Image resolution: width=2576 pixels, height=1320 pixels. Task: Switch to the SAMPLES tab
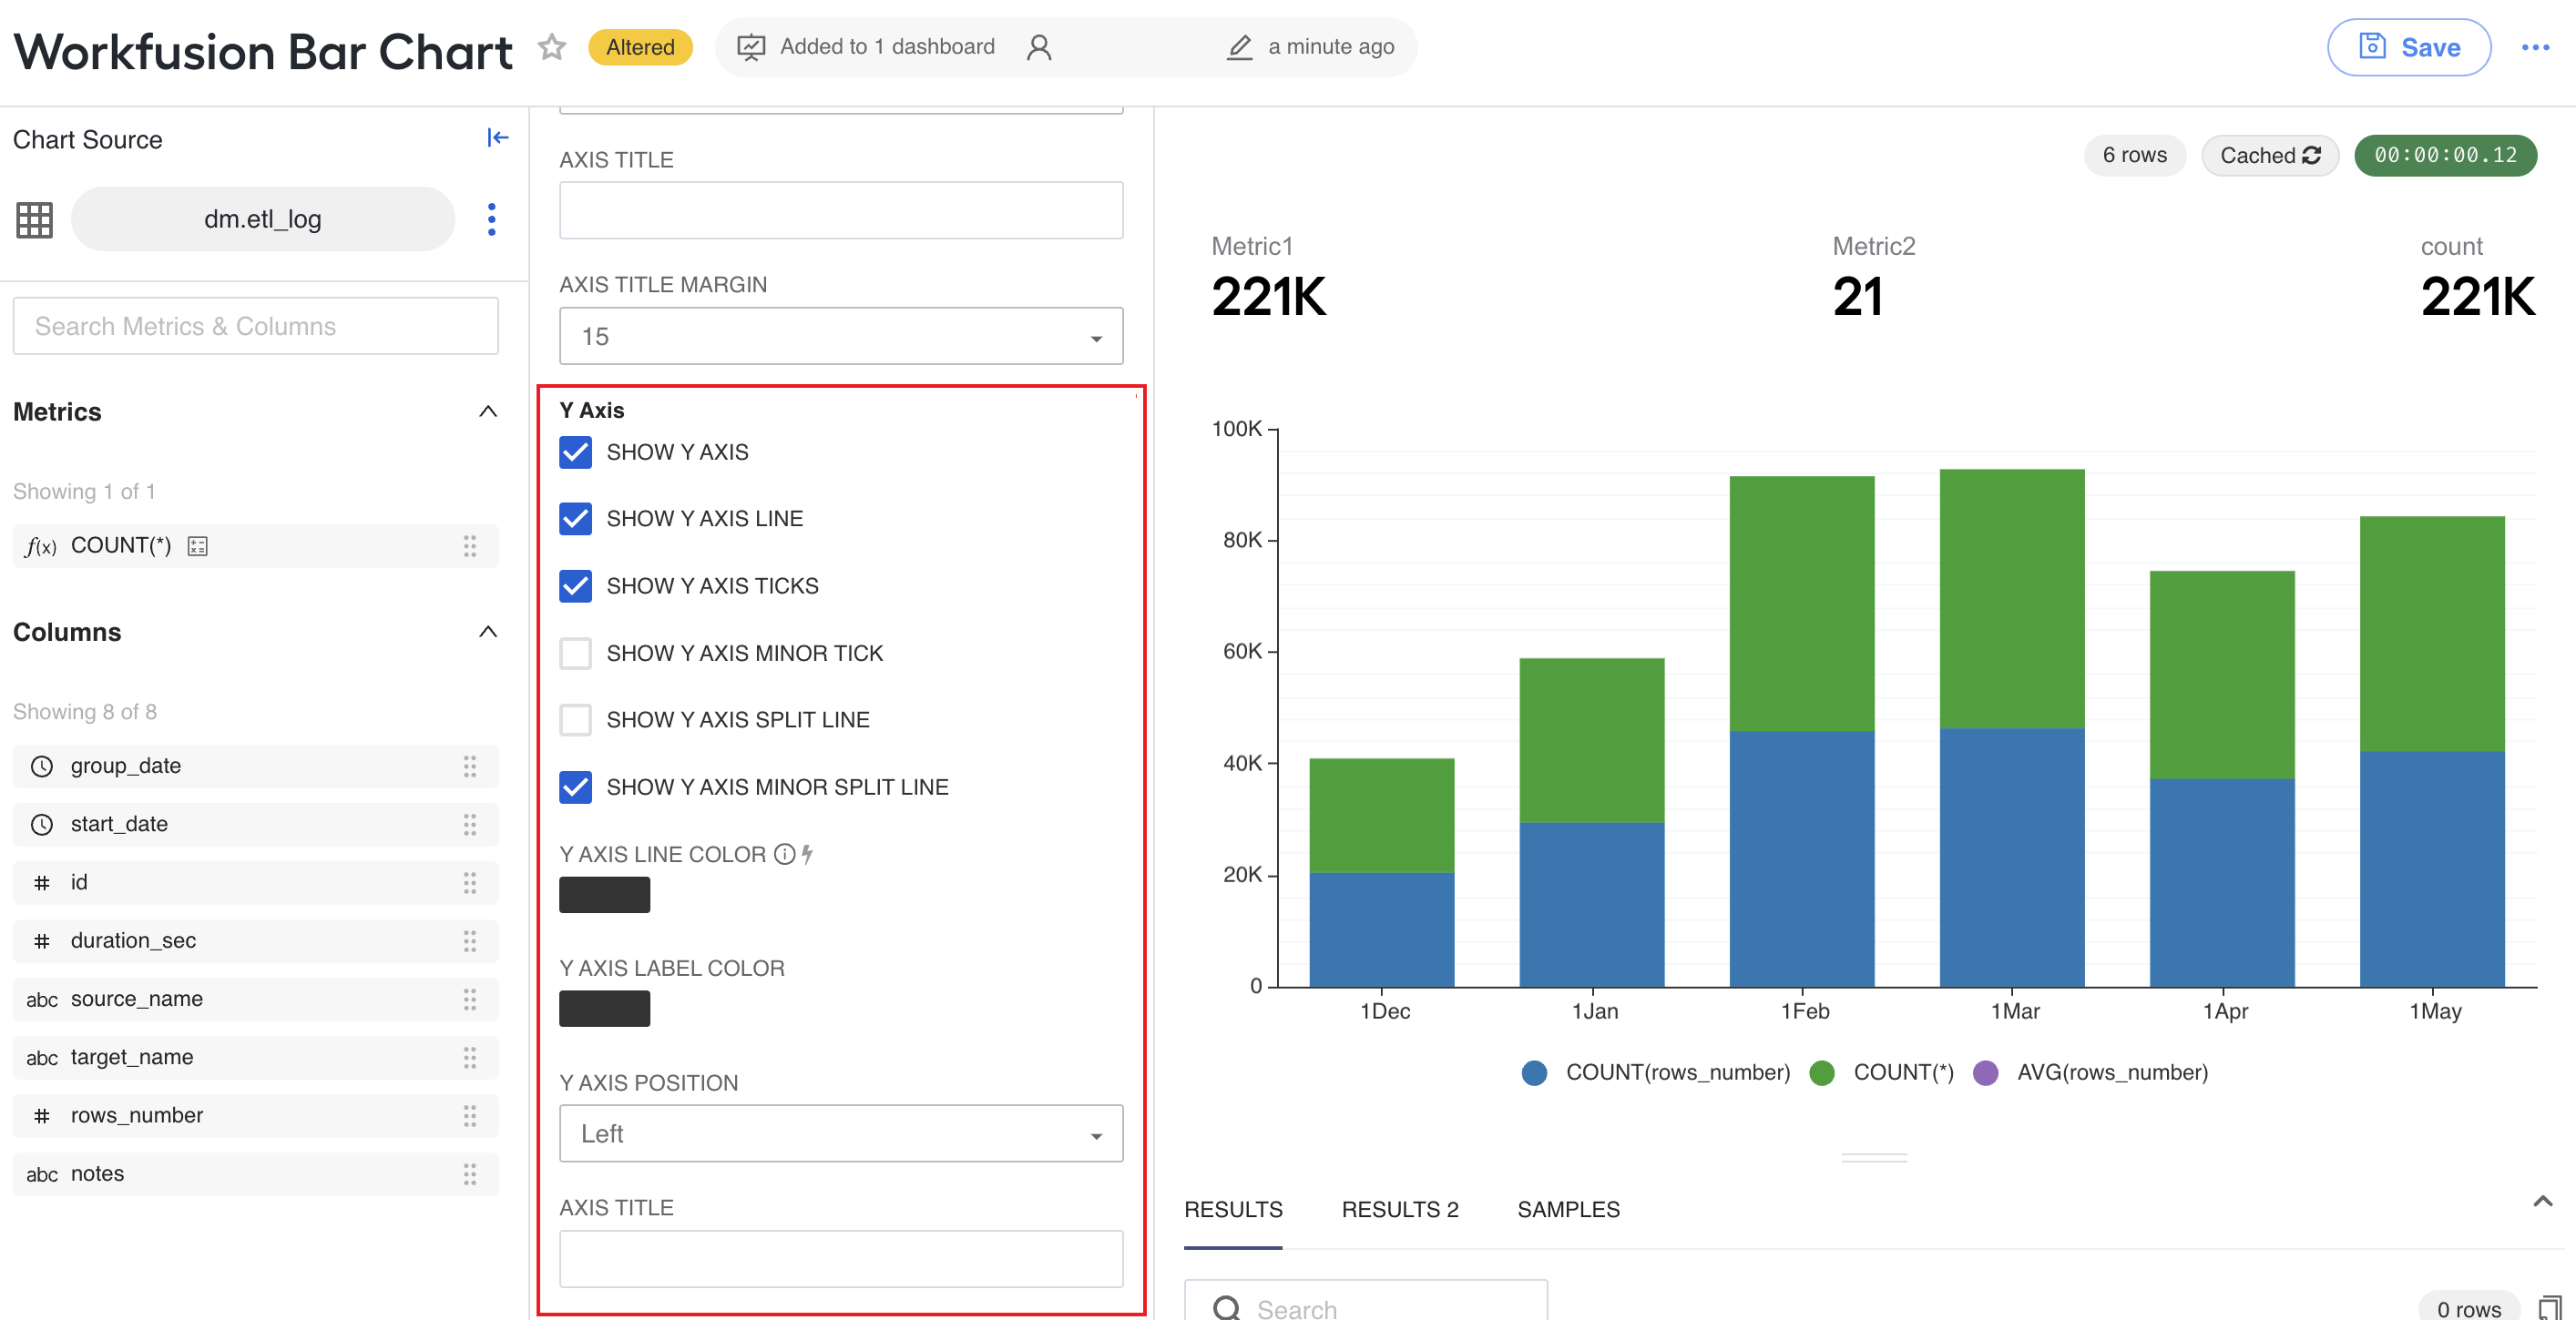click(1568, 1209)
